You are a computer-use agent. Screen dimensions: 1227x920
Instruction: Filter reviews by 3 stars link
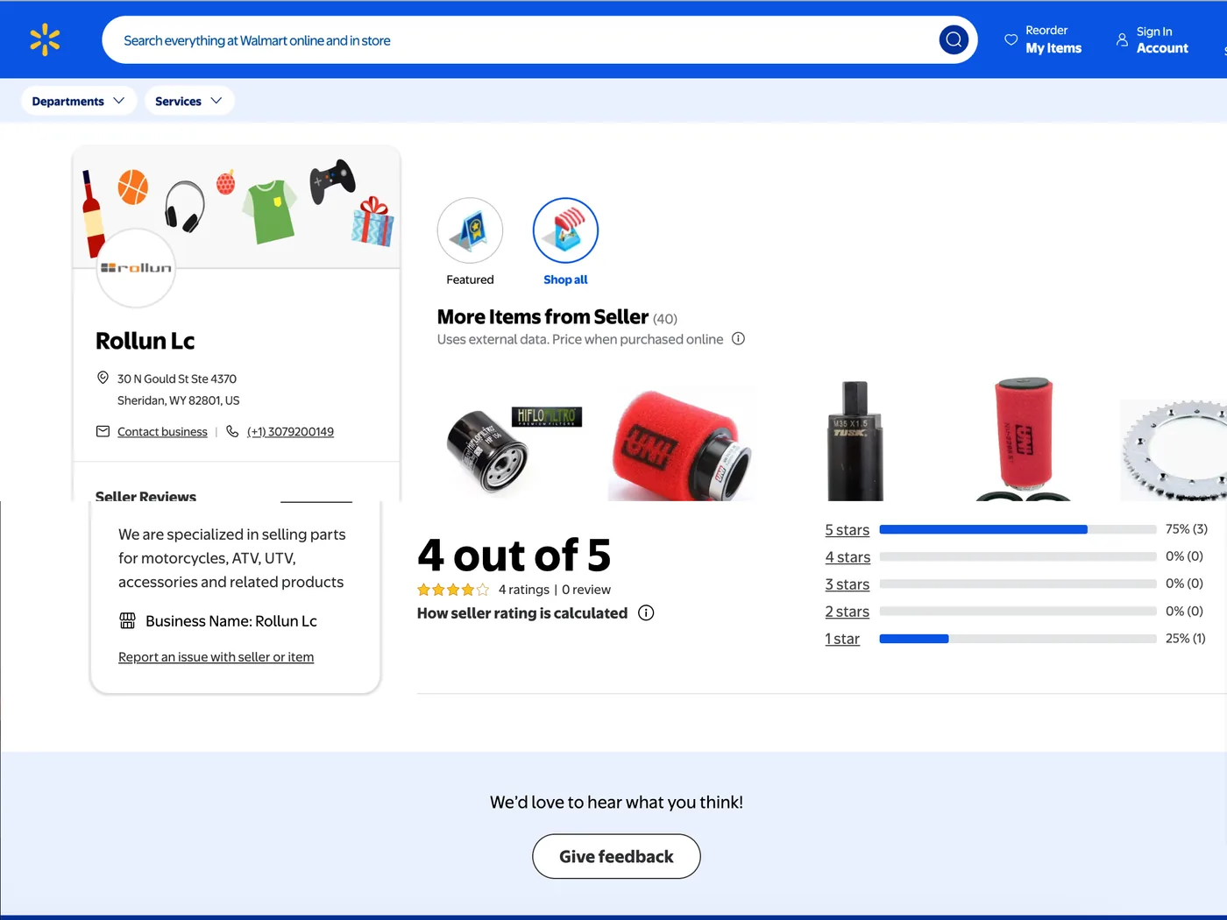(847, 584)
